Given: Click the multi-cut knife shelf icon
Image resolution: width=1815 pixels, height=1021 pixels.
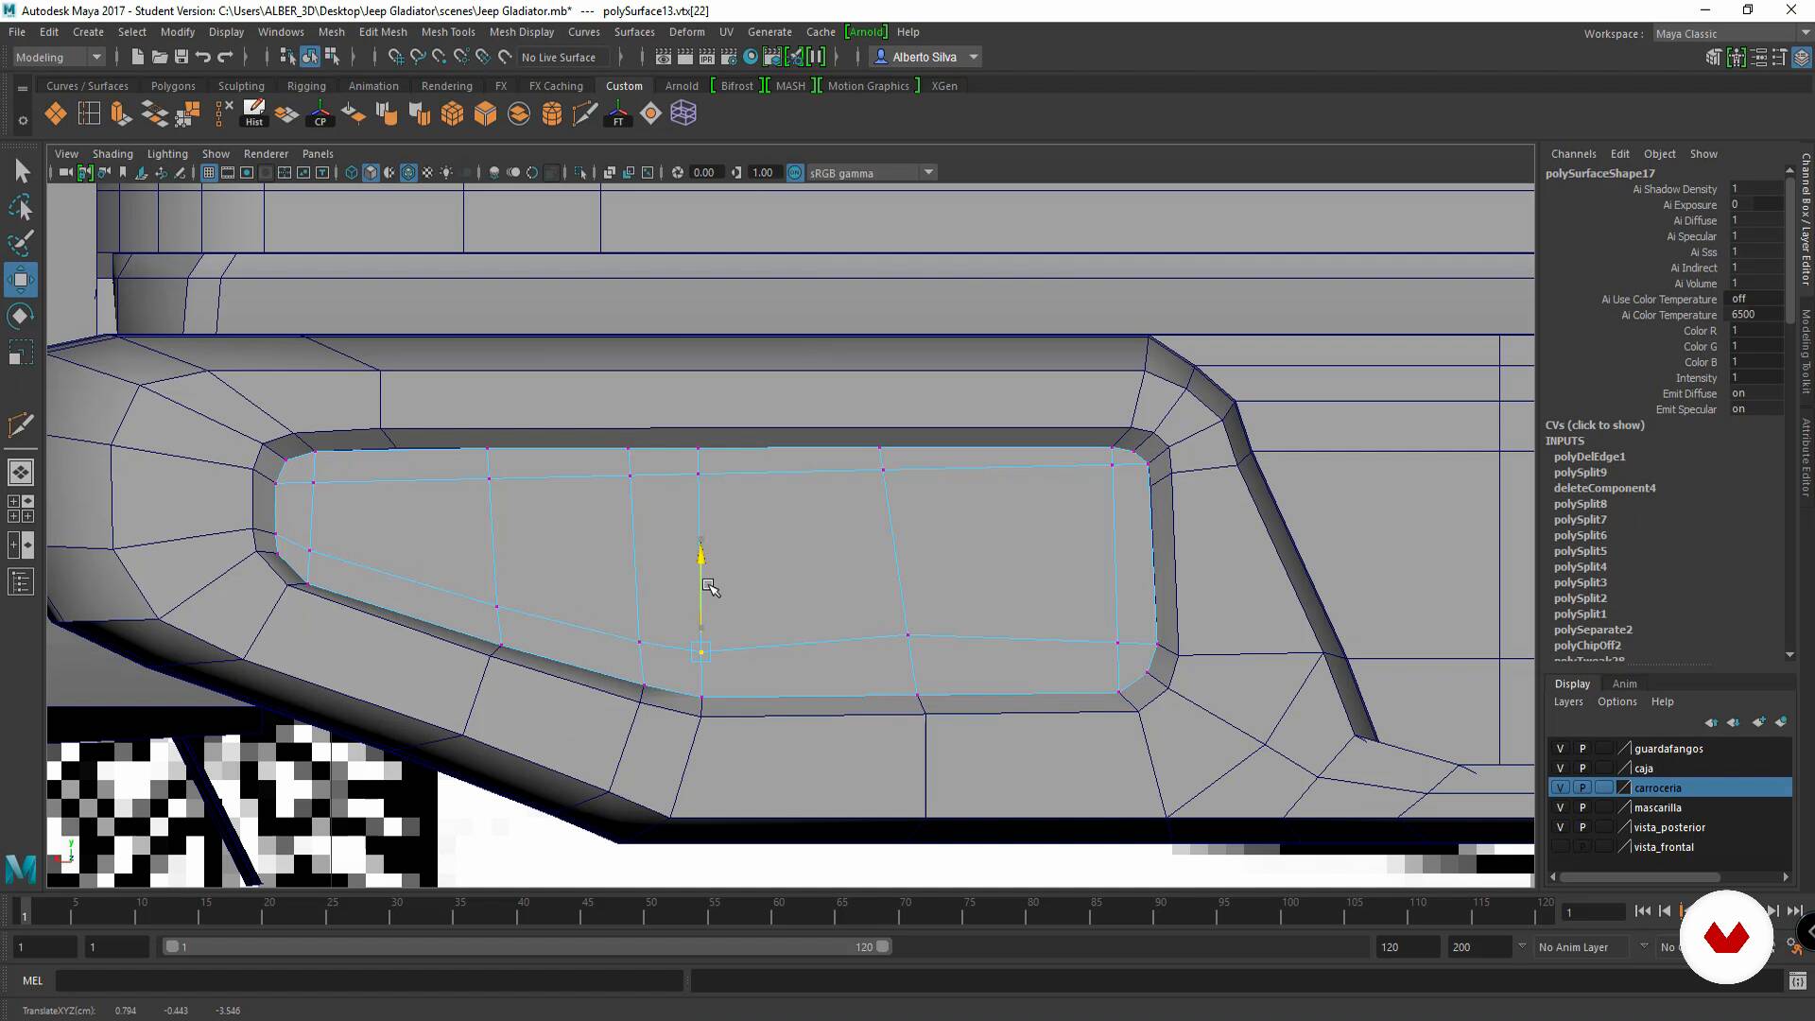Looking at the screenshot, I should click(x=584, y=114).
